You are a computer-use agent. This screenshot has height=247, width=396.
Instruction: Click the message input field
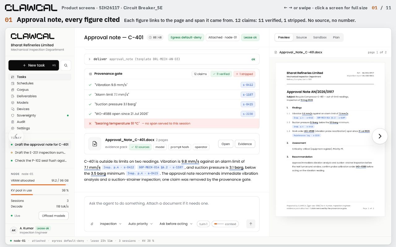point(172,207)
